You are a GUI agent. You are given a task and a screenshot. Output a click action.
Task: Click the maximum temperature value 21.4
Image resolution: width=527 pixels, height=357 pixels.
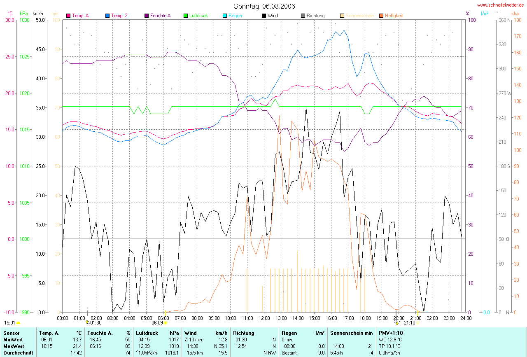(77, 346)
